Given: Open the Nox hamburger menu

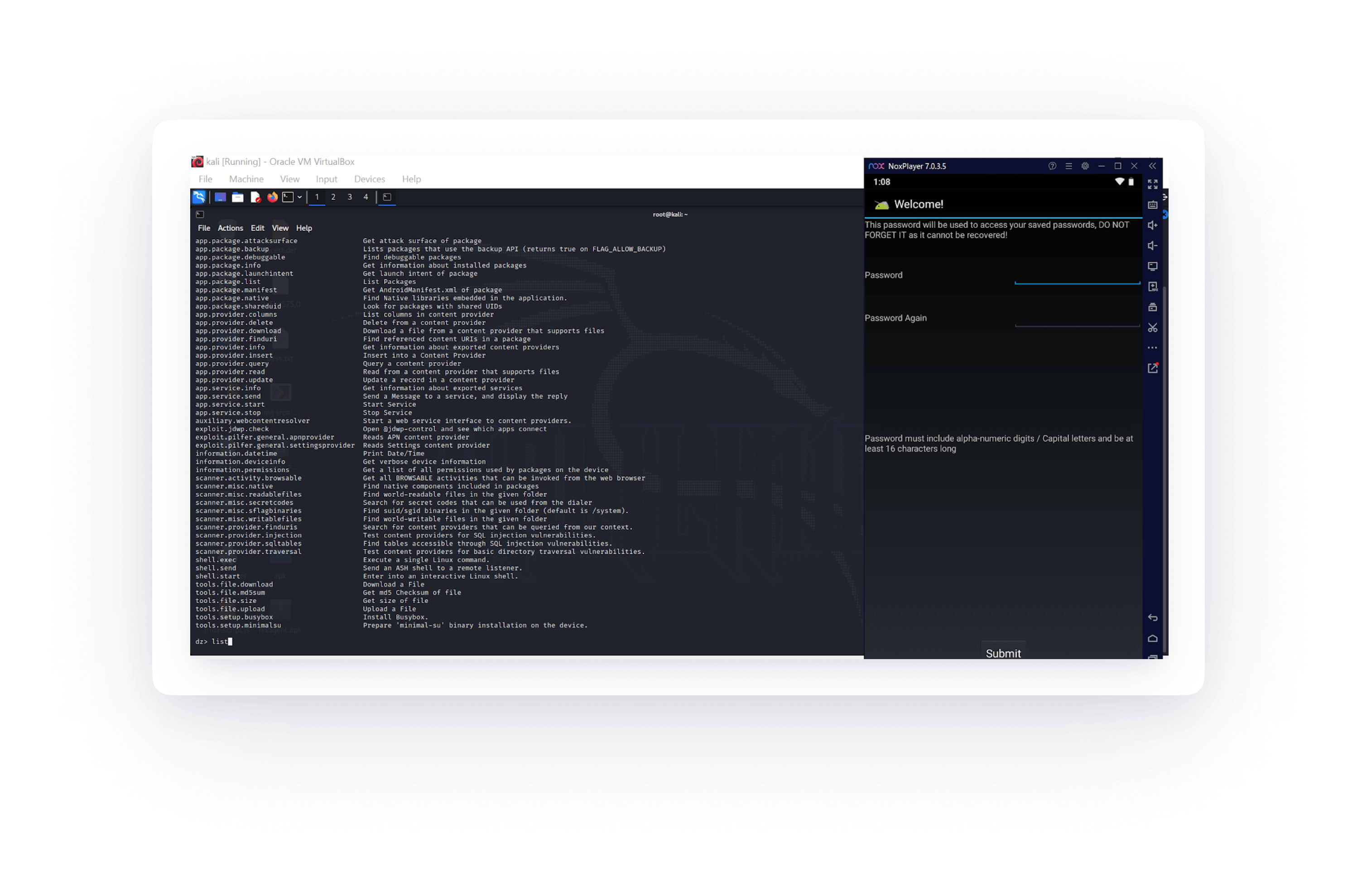Looking at the screenshot, I should tap(1068, 166).
